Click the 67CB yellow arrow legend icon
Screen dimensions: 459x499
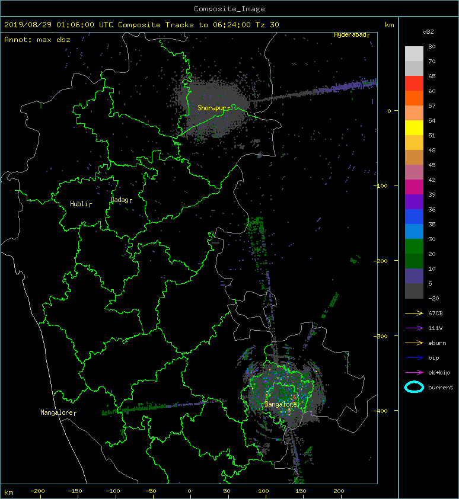[414, 314]
